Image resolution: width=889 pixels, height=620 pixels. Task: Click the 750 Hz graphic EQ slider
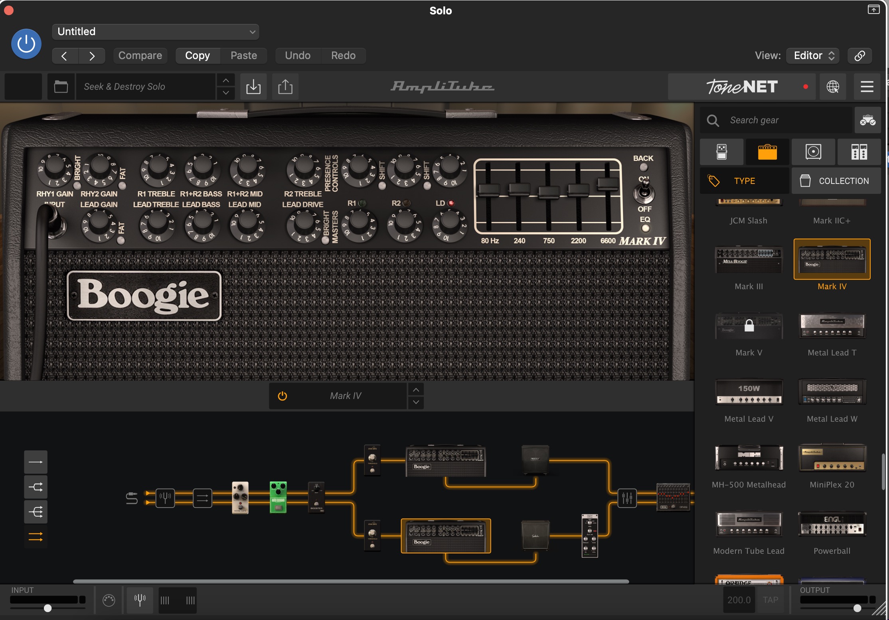tap(549, 192)
